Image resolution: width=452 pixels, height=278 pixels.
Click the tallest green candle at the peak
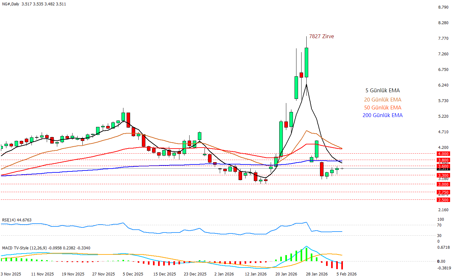click(x=306, y=62)
